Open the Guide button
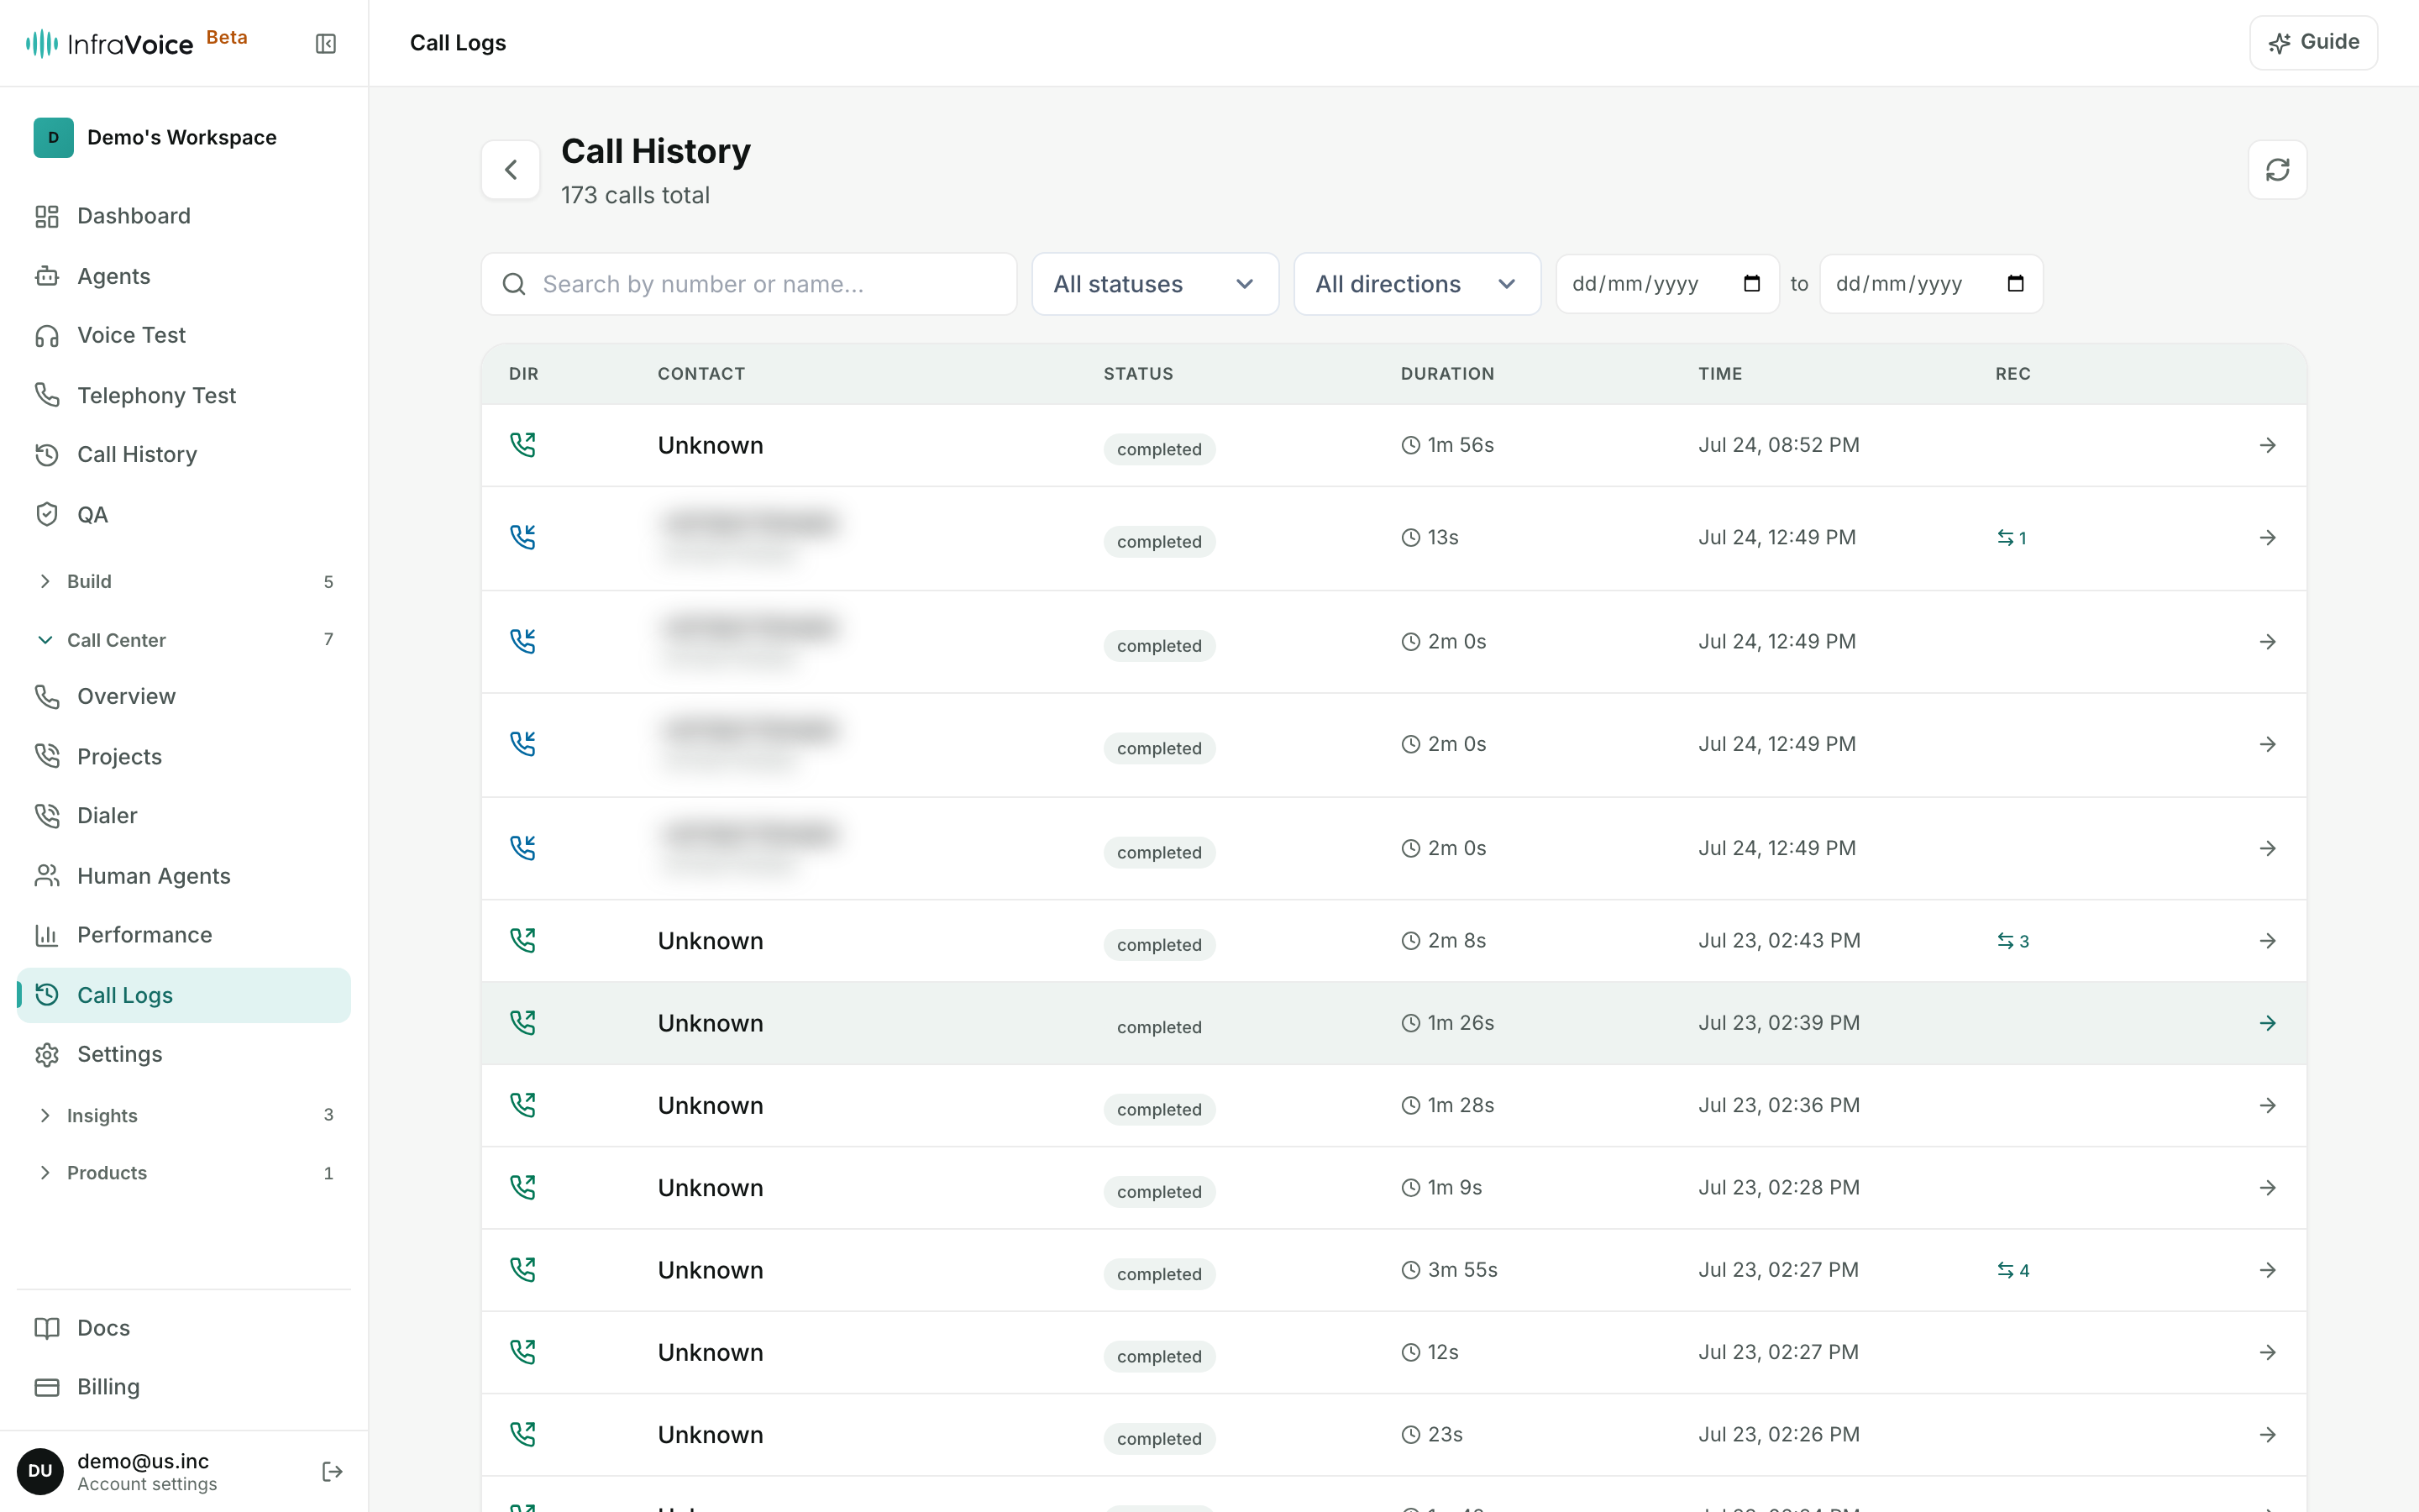The image size is (2419, 1512). click(2313, 43)
